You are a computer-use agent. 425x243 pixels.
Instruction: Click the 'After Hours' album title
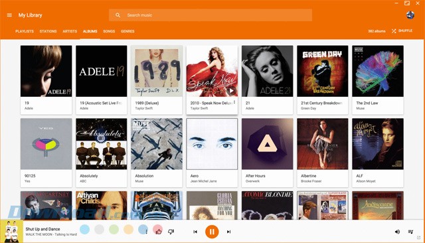pos(255,176)
